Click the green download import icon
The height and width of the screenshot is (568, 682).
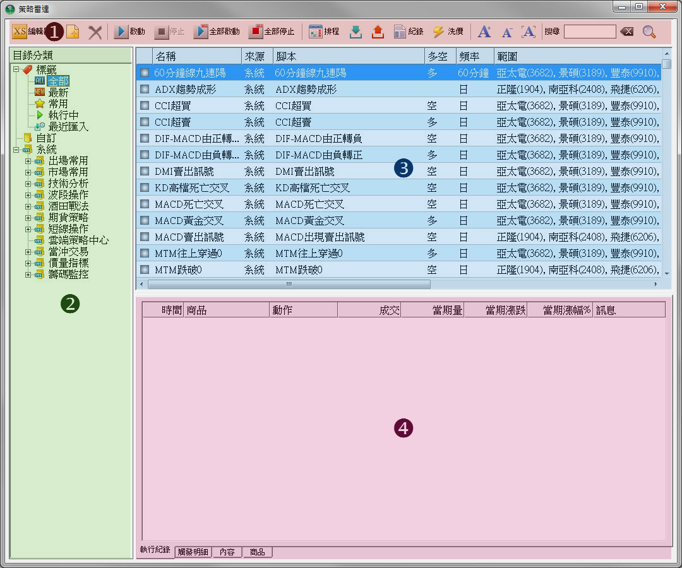(x=356, y=32)
